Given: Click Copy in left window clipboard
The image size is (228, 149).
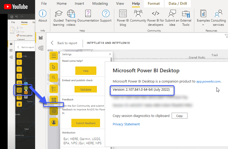Looking at the screenshot, I should click(20, 32).
